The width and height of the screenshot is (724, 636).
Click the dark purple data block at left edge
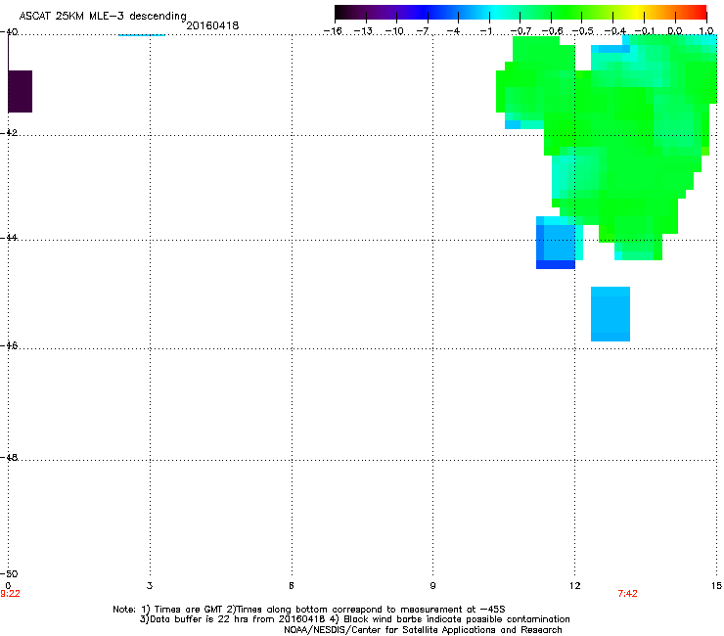[21, 91]
